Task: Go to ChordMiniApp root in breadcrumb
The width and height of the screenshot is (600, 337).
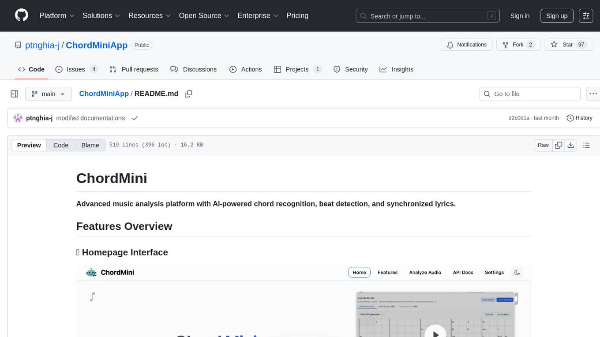Action: [104, 94]
